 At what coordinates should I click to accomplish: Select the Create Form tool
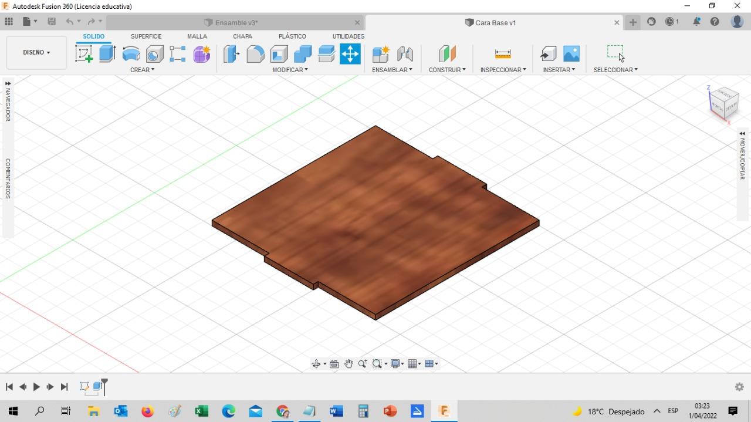click(x=202, y=54)
